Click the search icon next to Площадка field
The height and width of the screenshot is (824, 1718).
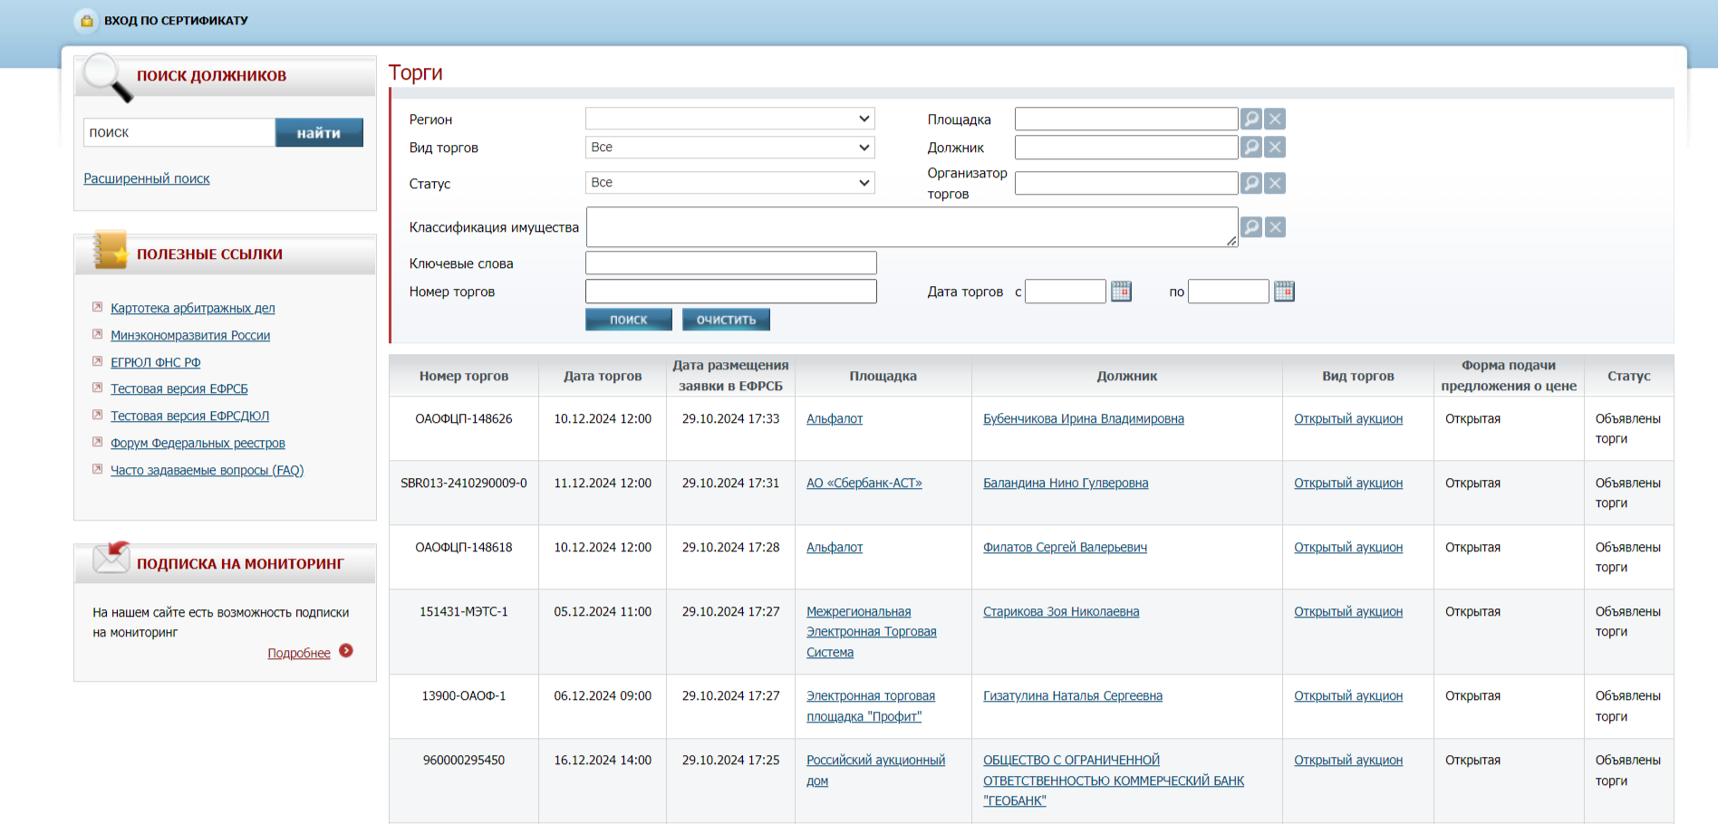(x=1250, y=119)
